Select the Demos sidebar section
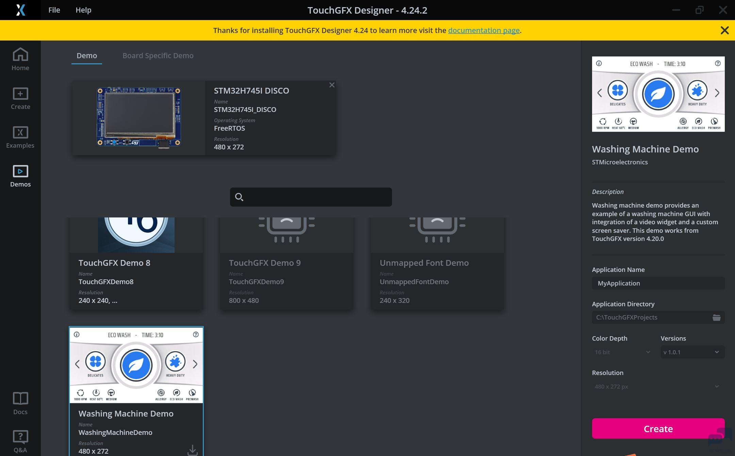The image size is (735, 456). coord(20,176)
